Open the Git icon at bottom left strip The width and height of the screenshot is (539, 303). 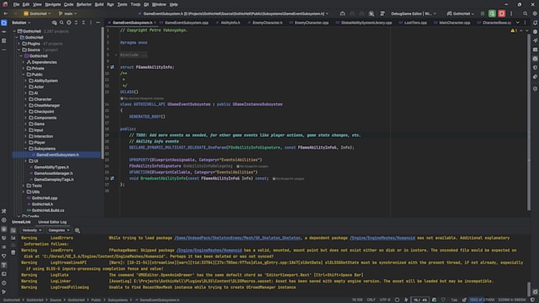4,292
